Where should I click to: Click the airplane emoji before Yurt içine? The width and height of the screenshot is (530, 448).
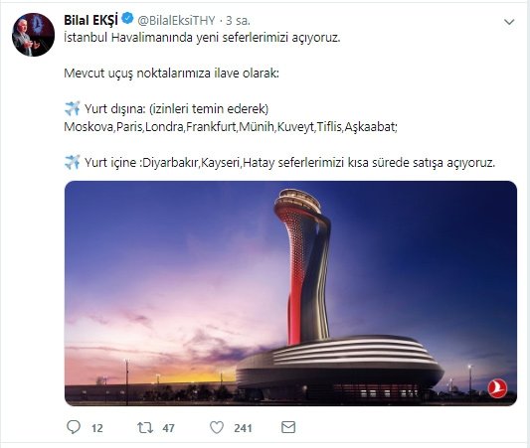(x=72, y=162)
